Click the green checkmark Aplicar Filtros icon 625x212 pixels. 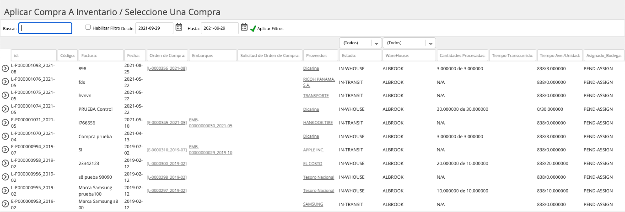253,28
